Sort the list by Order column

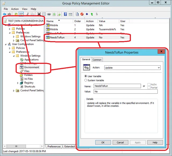79,21
